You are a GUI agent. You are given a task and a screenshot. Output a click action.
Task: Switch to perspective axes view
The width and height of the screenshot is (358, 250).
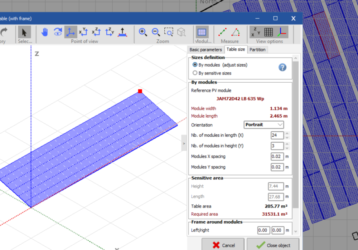click(x=71, y=32)
